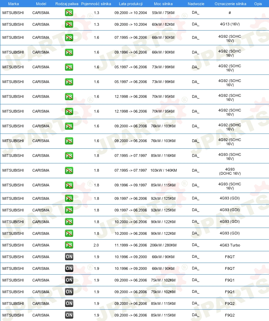Click the DA_ body cell in the 4G63 Turbo row
The image size is (269, 321).
click(x=195, y=245)
